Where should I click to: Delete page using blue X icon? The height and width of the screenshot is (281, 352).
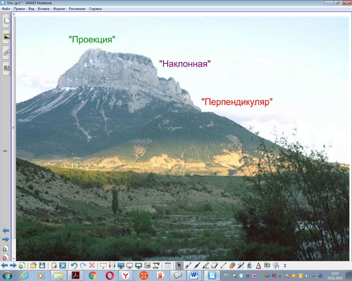click(63, 265)
